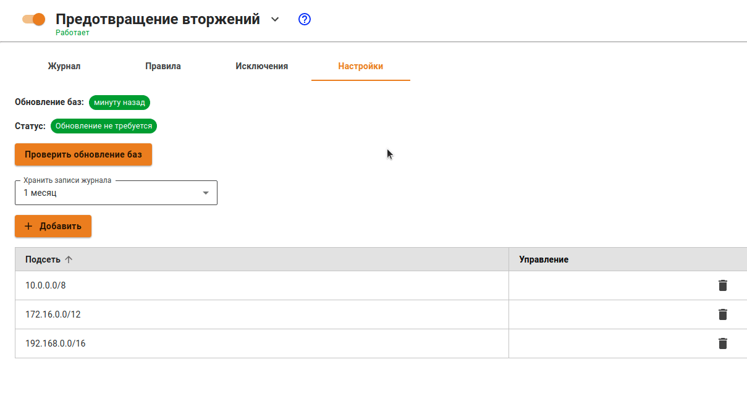Click the Обновление не требуется status badge
This screenshot has width=747, height=396.
coord(104,126)
